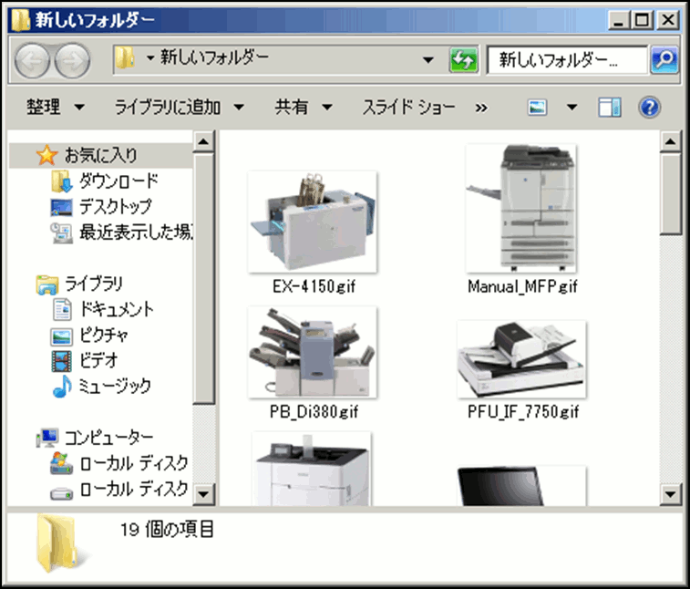Show hidden toolbar commands via » chevron
The width and height of the screenshot is (690, 589).
tap(481, 108)
